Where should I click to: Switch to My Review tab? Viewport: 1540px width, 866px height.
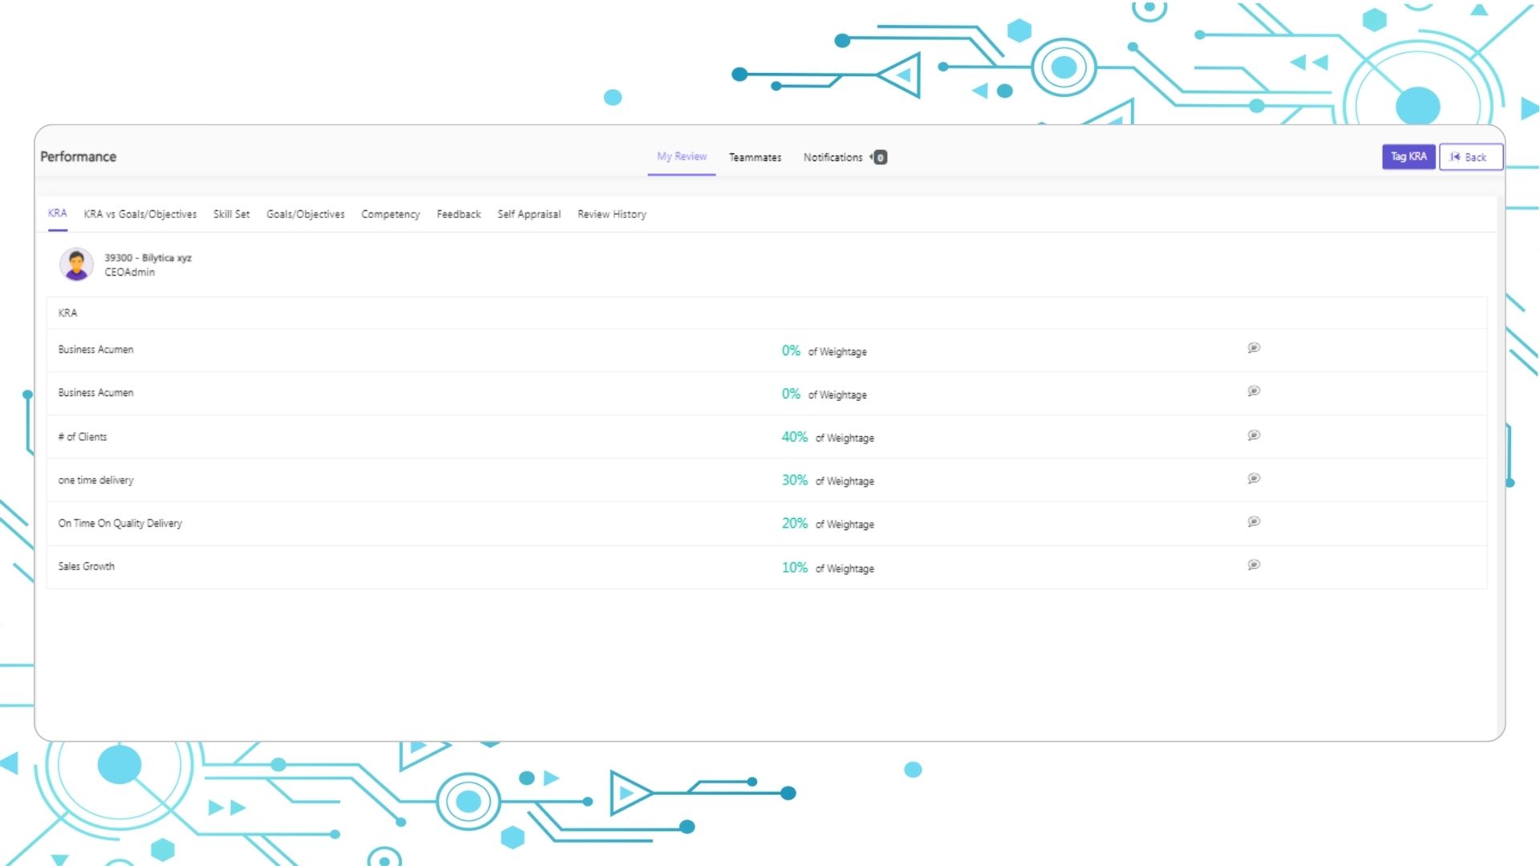point(682,156)
